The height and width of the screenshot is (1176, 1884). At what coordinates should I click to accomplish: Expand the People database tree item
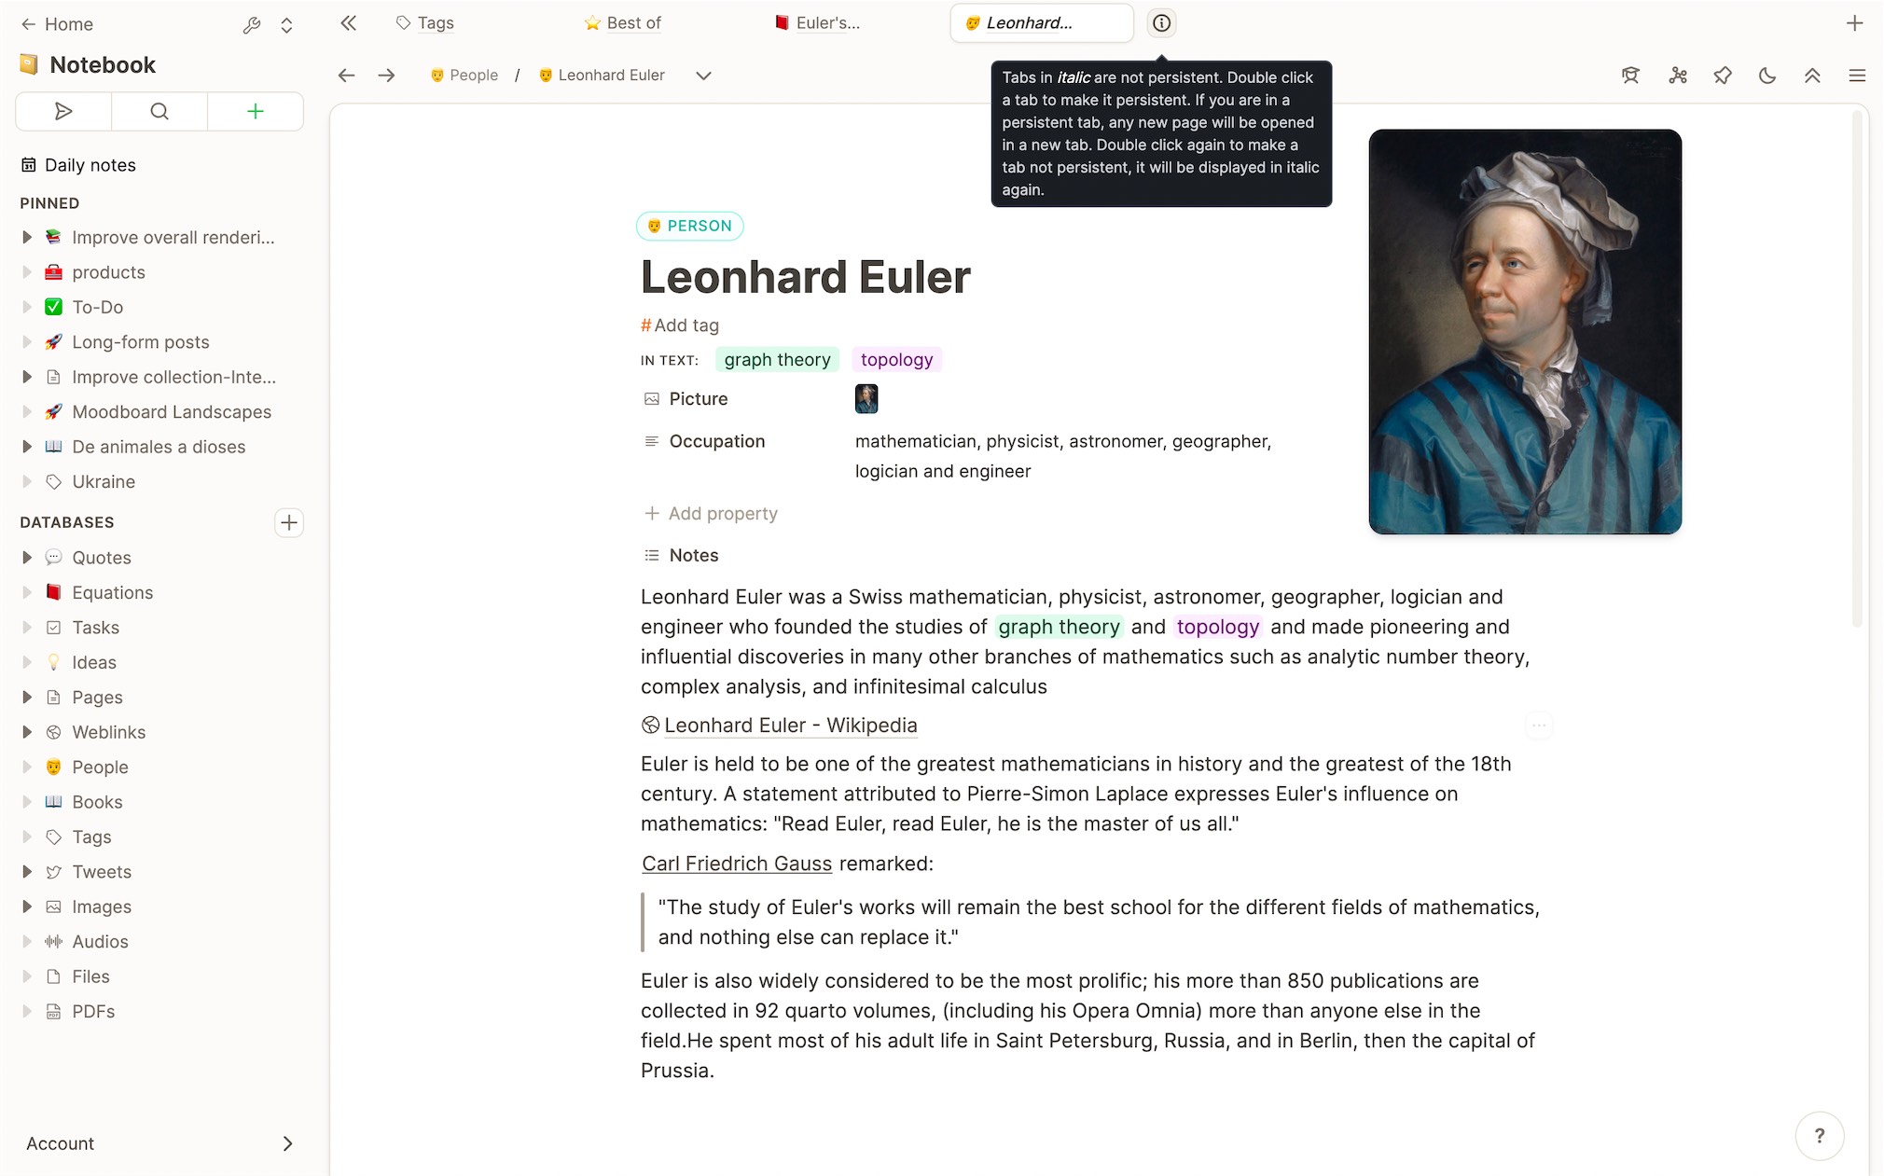[26, 766]
